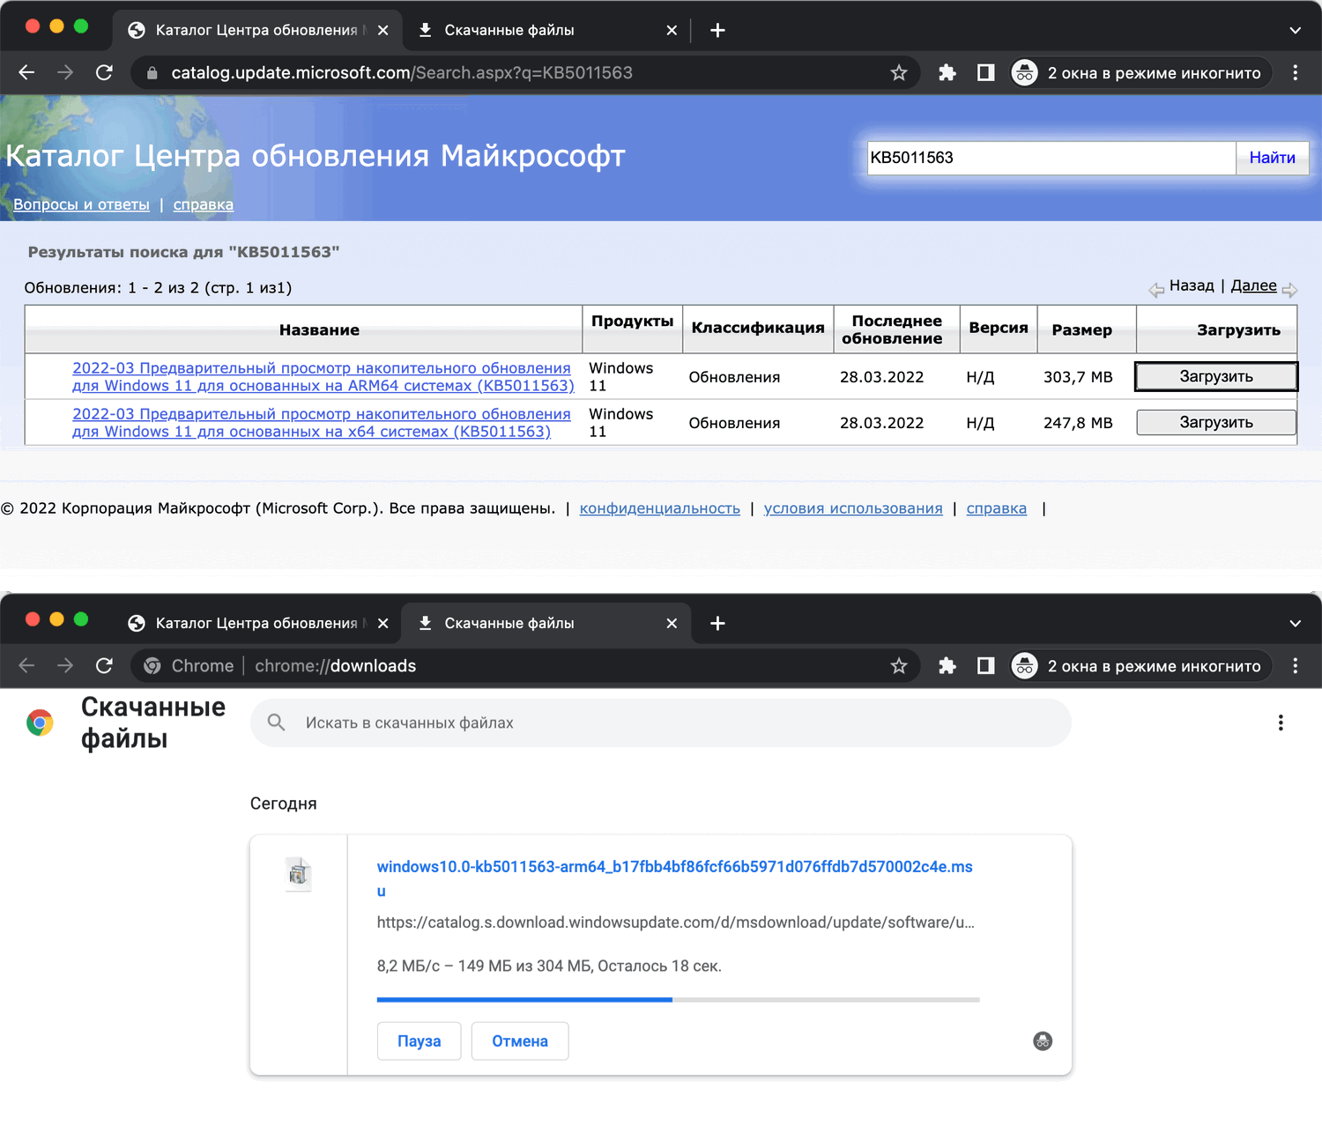The width and height of the screenshot is (1322, 1133).
Task: Select Каталог Центра обновления tab in downloads window
Action: 257,623
